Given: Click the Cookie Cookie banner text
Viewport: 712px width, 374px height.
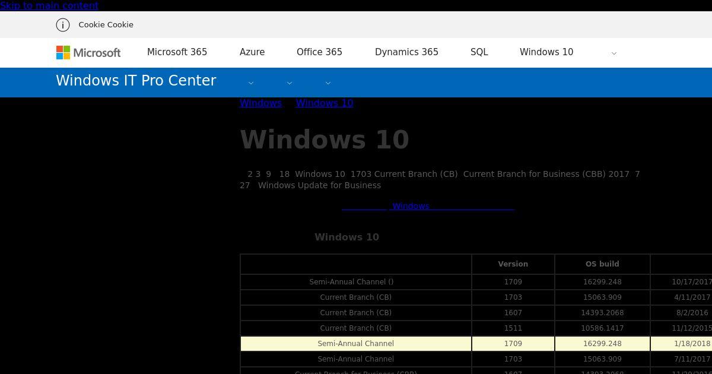Looking at the screenshot, I should click(106, 25).
